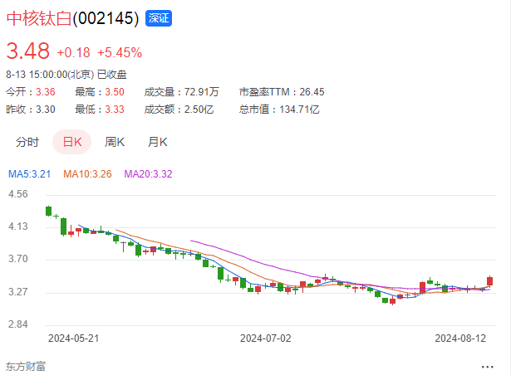511x375 pixels.
Task: Click the 深证 exchange badge
Action: tap(159, 18)
